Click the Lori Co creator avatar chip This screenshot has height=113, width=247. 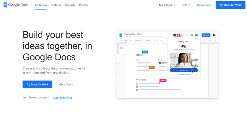click(x=163, y=63)
